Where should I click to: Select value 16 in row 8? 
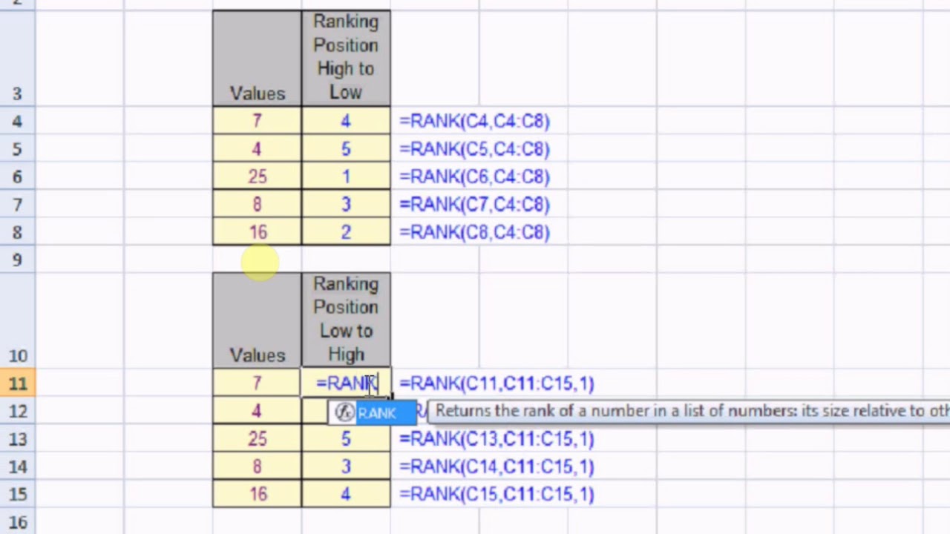[x=257, y=232]
